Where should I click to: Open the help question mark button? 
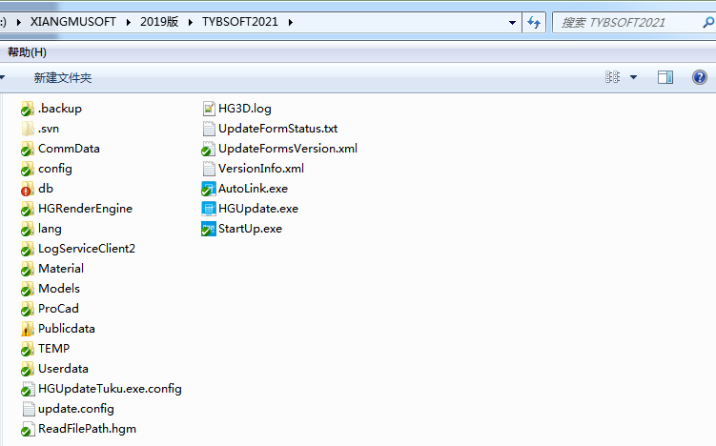pos(700,77)
